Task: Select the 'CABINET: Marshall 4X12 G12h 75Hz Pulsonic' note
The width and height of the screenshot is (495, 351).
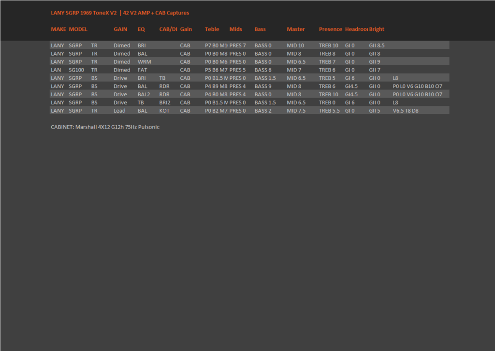Action: pyautogui.click(x=105, y=127)
